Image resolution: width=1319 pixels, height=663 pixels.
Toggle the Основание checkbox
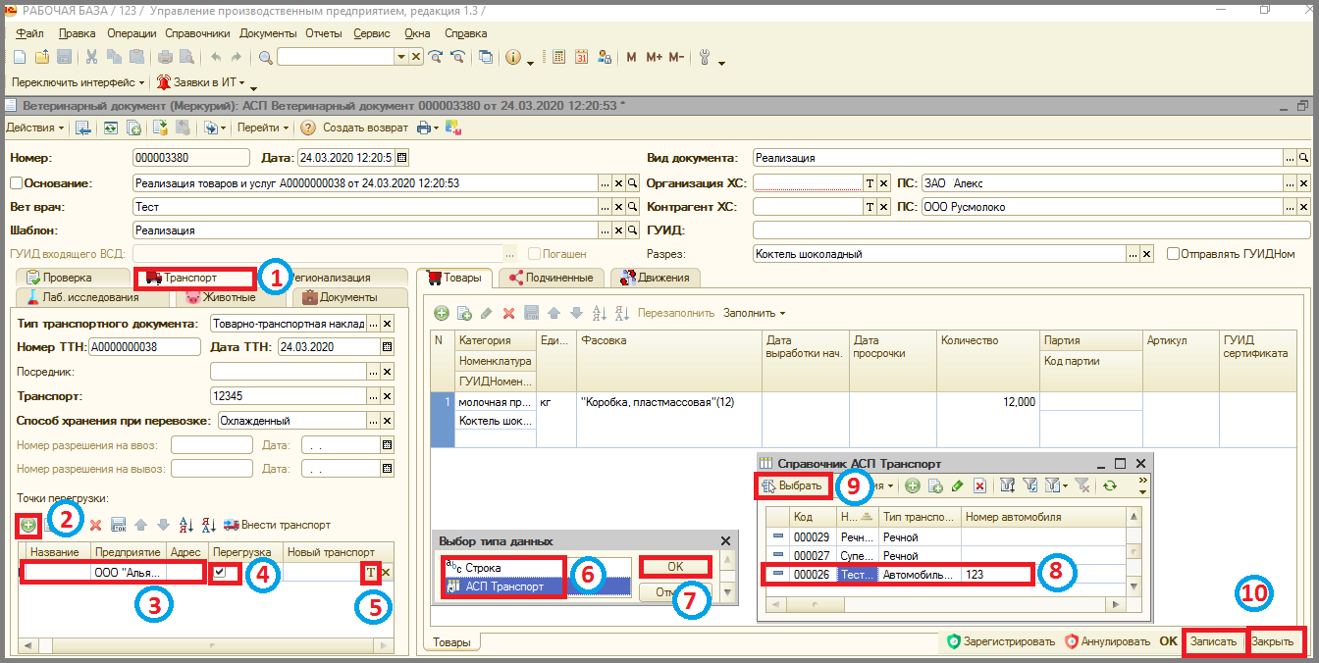pos(16,182)
